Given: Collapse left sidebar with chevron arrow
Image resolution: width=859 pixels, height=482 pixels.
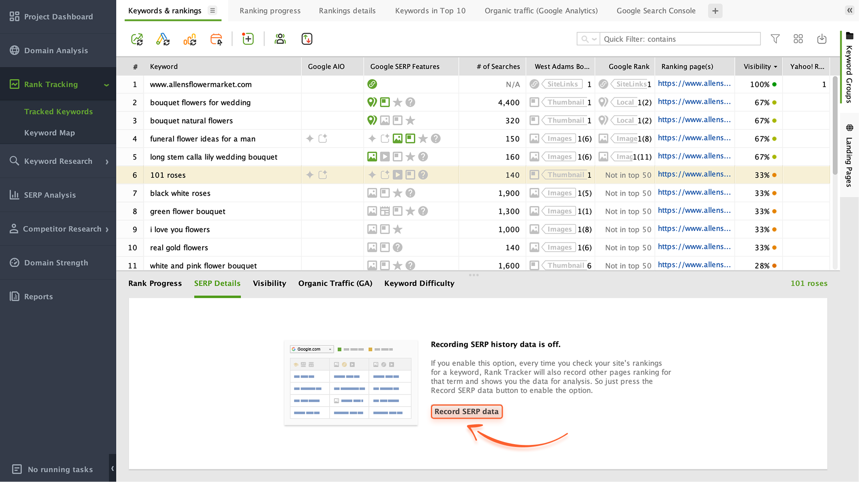Looking at the screenshot, I should coord(113,468).
